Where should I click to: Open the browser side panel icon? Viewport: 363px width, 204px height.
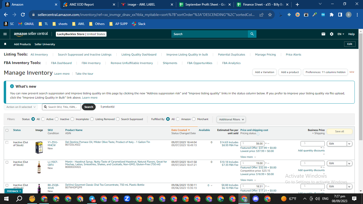click(340, 15)
